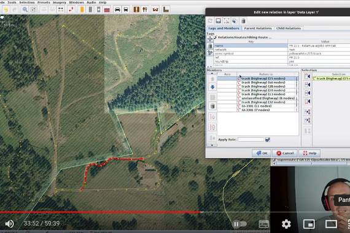Open the Presets menu
The image size is (350, 233).
tap(44, 2)
